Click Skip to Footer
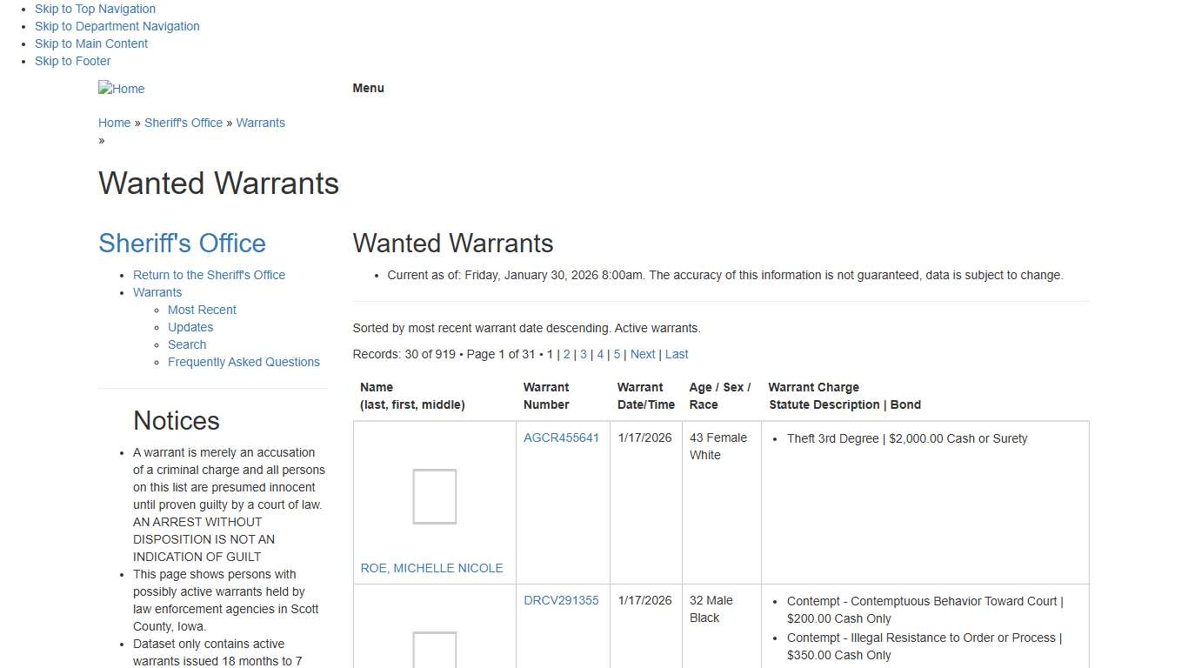Image resolution: width=1188 pixels, height=668 pixels. point(72,61)
